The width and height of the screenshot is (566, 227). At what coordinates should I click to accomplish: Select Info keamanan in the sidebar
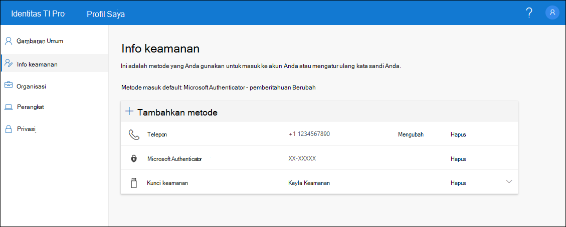click(x=54, y=64)
